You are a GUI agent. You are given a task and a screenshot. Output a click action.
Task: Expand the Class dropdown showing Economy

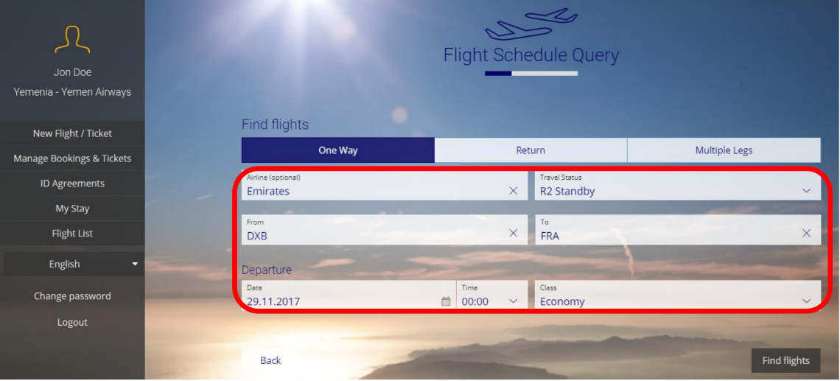point(678,295)
